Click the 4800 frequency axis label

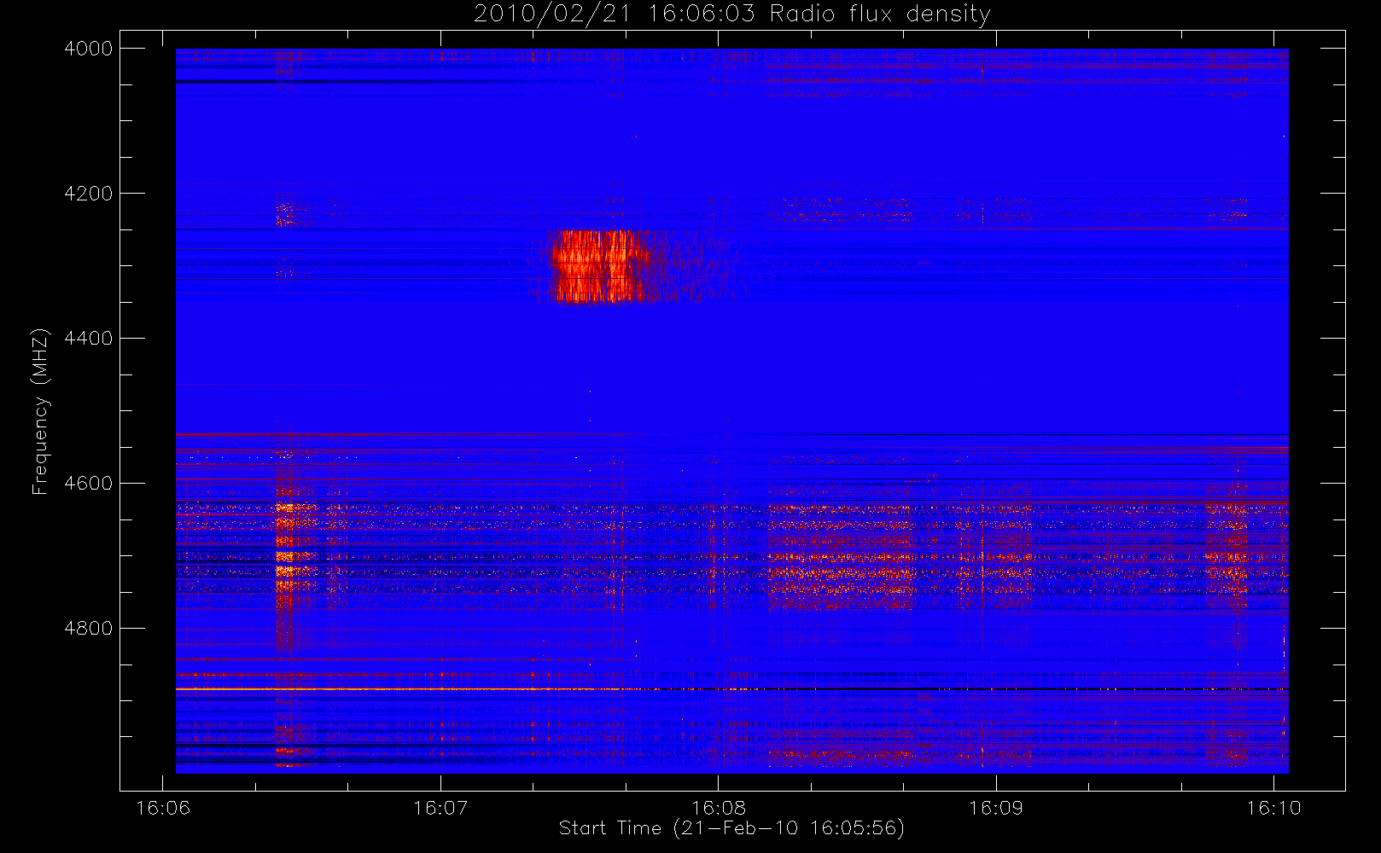(88, 629)
